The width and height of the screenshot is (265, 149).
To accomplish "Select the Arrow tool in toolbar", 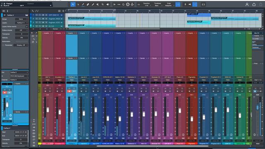I will pyautogui.click(x=73, y=5).
